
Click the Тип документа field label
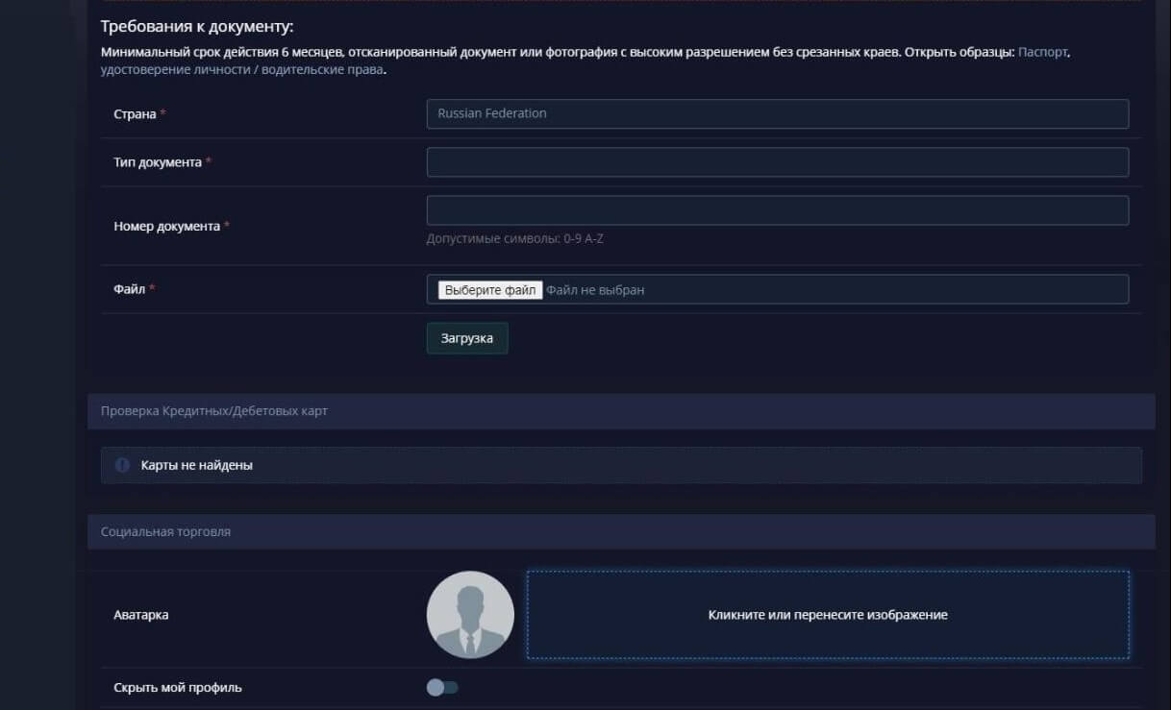click(158, 162)
